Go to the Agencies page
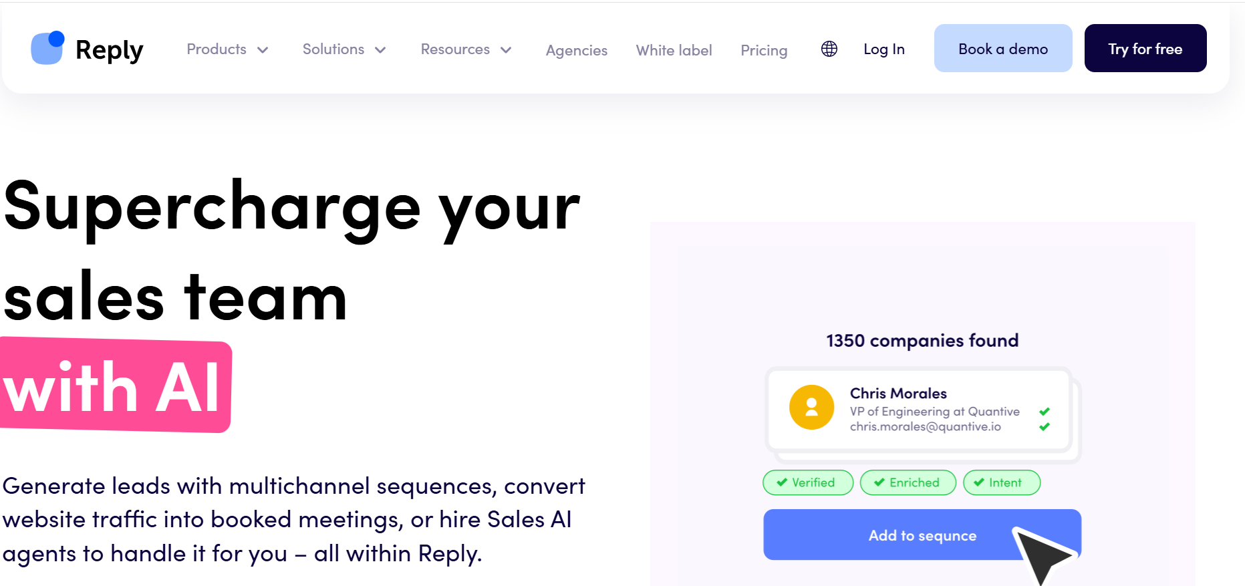 point(576,50)
